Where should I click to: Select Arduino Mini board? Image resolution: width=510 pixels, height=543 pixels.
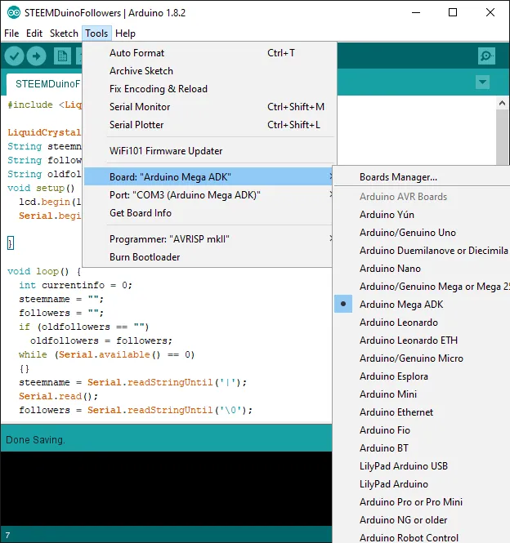422,394
